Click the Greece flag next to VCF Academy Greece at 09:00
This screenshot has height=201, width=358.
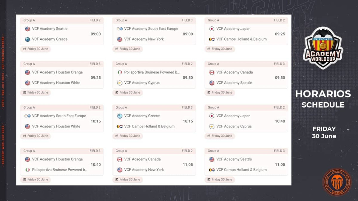(x=27, y=39)
